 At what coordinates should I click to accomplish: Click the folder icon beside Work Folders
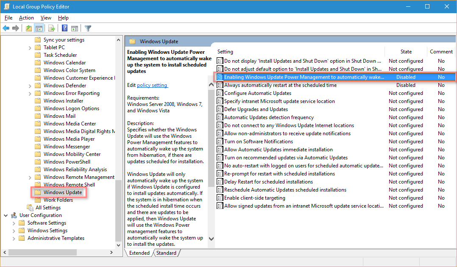click(38, 200)
